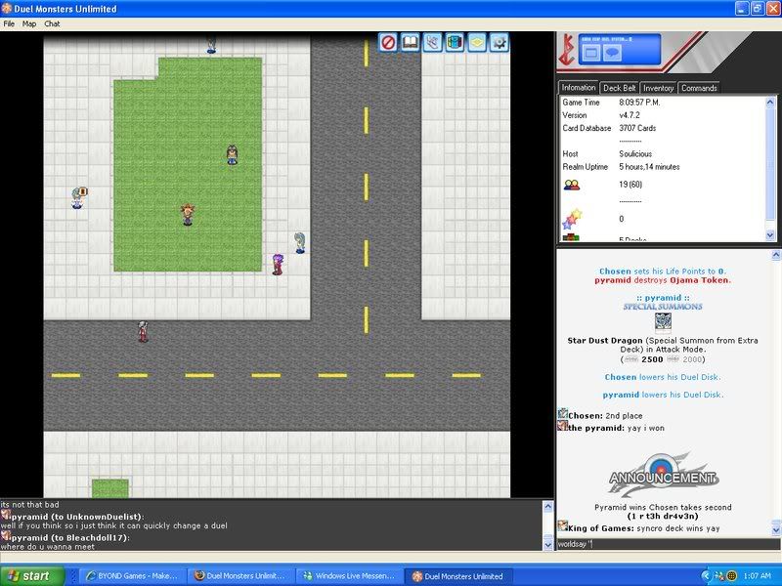Click the red prohibition circle toolbar icon

pos(388,43)
